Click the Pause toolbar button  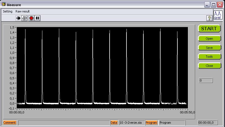click(x=37, y=18)
